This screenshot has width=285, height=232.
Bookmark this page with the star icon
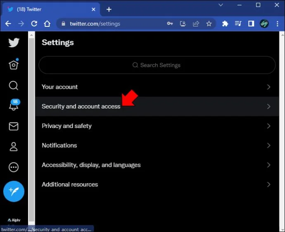(x=209, y=24)
